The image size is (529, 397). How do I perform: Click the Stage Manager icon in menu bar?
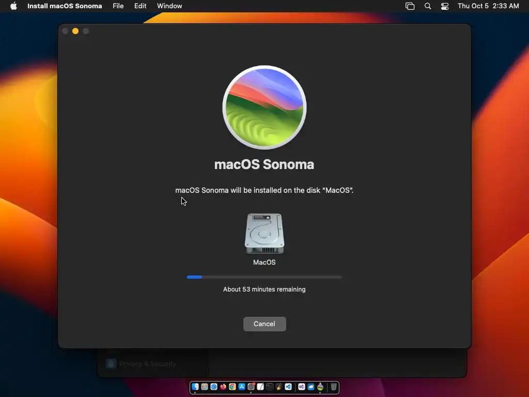pyautogui.click(x=410, y=6)
